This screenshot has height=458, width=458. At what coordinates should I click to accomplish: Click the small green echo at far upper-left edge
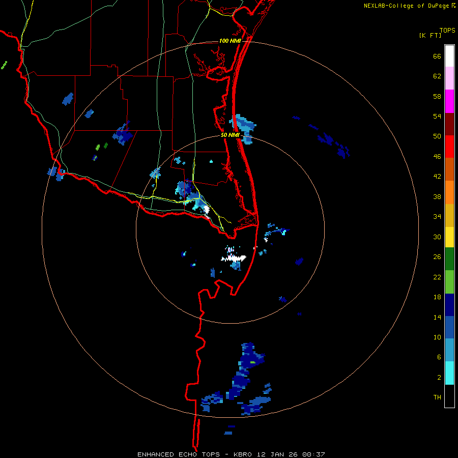[4, 65]
